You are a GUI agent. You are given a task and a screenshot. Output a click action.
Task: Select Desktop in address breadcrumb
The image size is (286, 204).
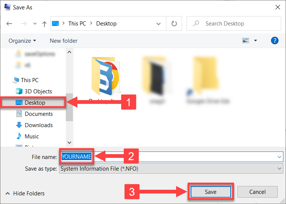106,23
